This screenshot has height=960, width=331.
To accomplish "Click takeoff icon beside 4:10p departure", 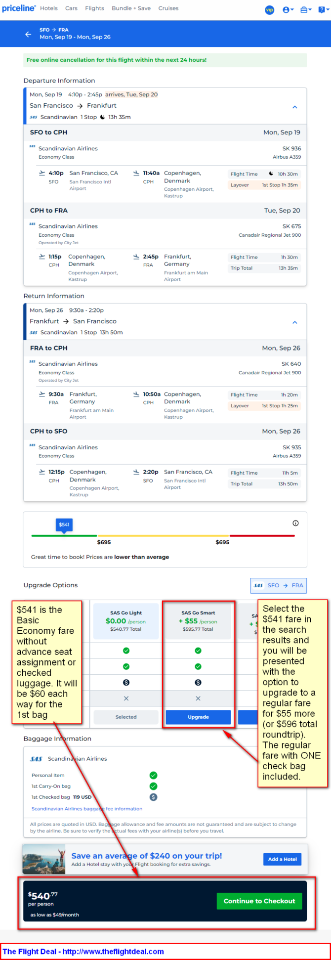I will [x=42, y=173].
